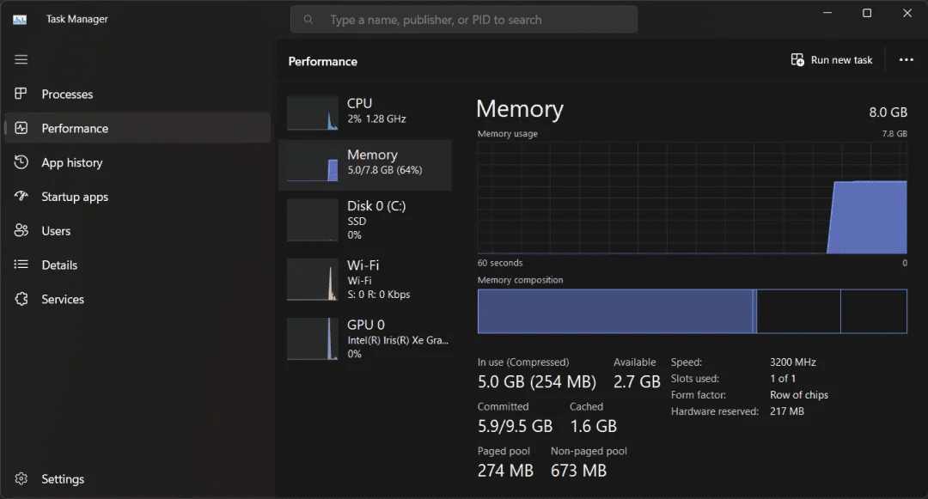Select Disk 0 (C:) SSD entry

coord(365,220)
